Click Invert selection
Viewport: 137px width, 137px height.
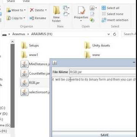(x=115, y=20)
